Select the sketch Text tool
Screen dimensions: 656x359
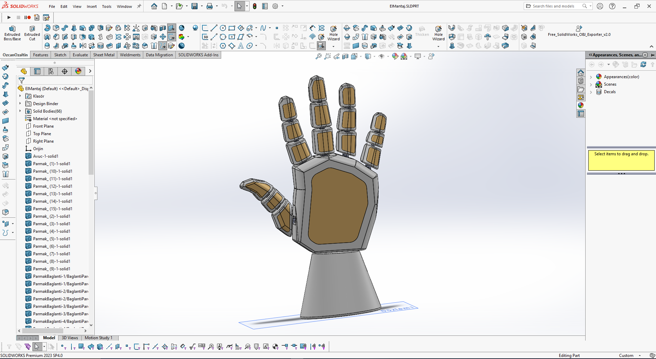[x=241, y=46]
